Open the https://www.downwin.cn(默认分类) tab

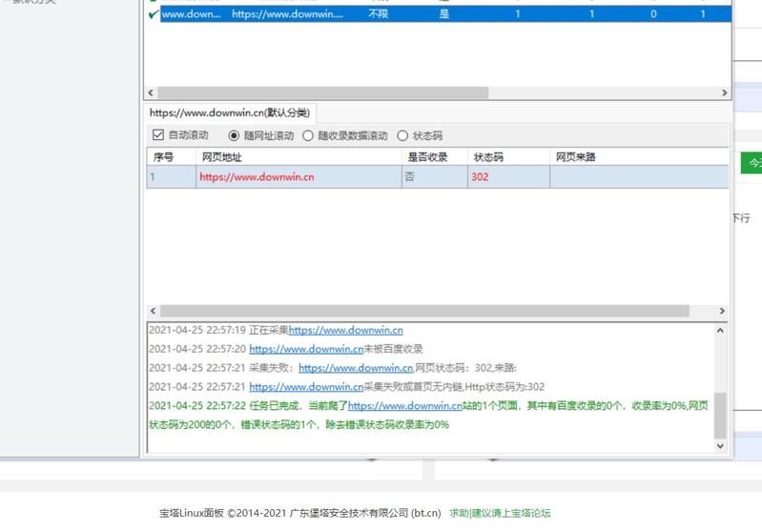[229, 112]
